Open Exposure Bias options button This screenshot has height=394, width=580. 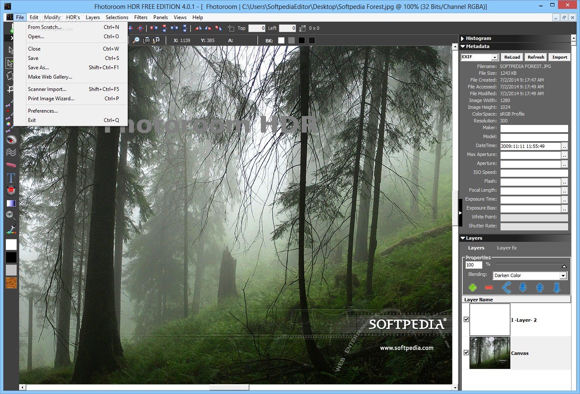coord(564,209)
